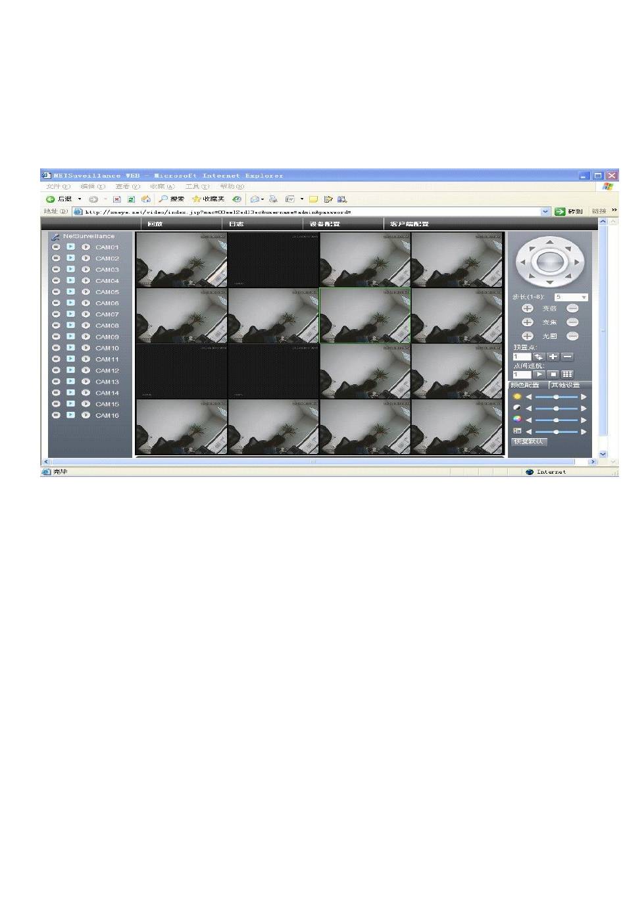Click the hue icon in color settings
Viewport: 625px width, 919px height.
click(517, 431)
